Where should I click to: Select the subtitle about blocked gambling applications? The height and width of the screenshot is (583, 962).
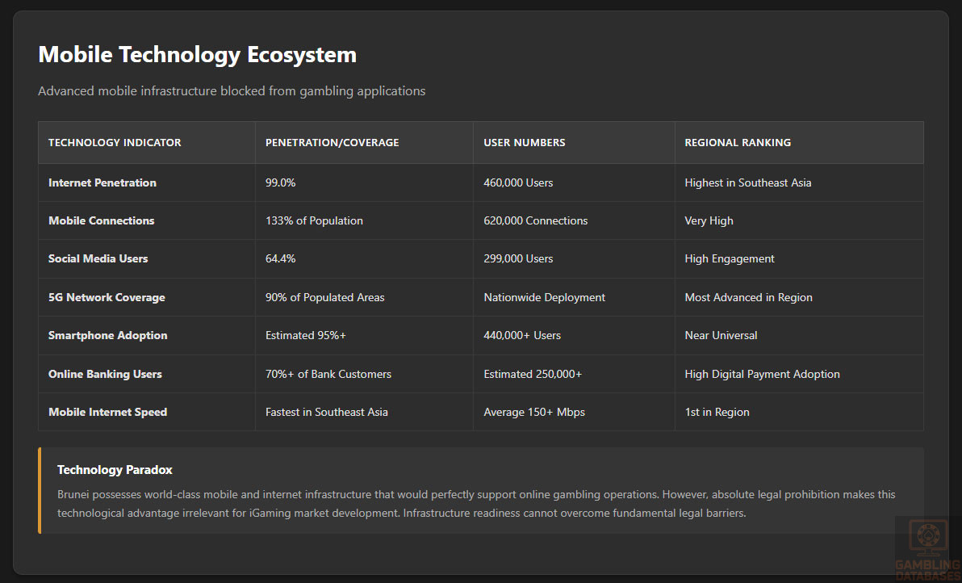(232, 91)
